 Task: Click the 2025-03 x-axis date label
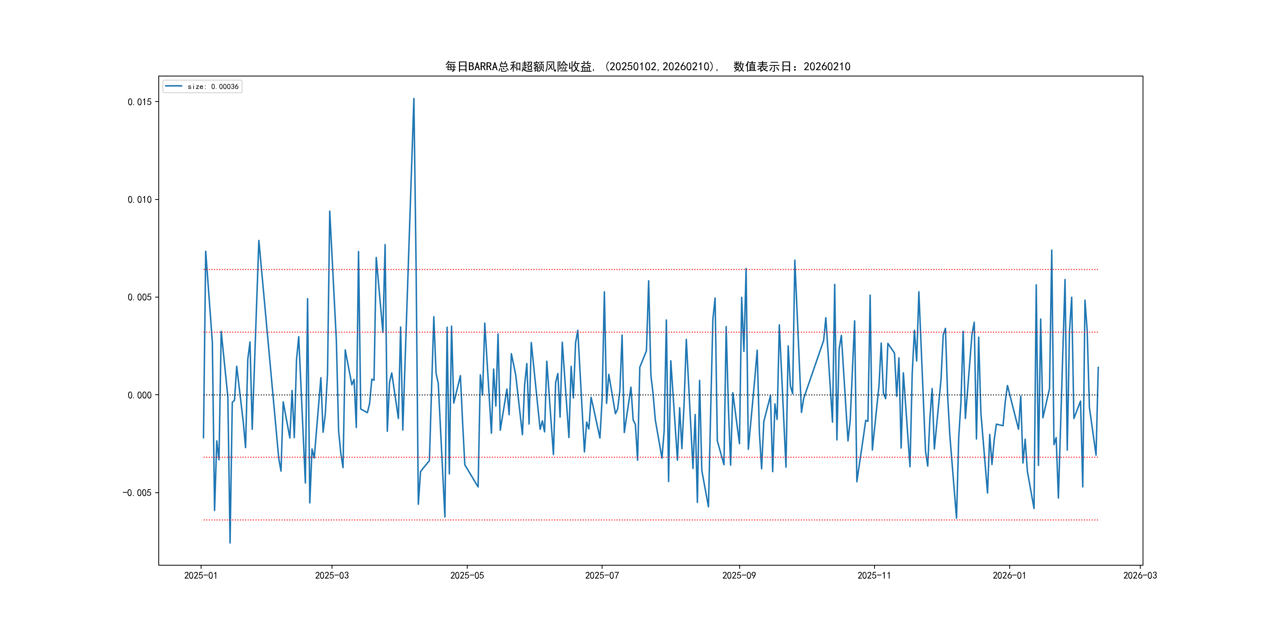click(x=332, y=575)
